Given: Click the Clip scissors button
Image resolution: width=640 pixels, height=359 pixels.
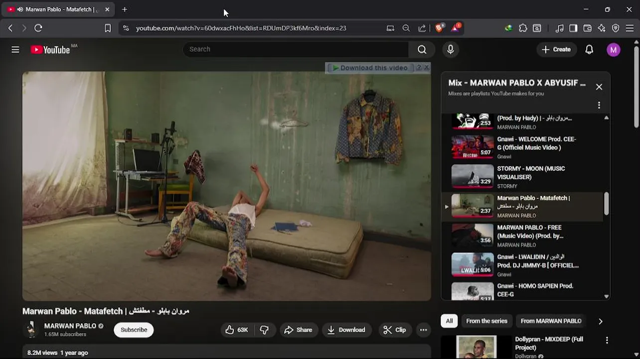Looking at the screenshot, I should [394, 330].
